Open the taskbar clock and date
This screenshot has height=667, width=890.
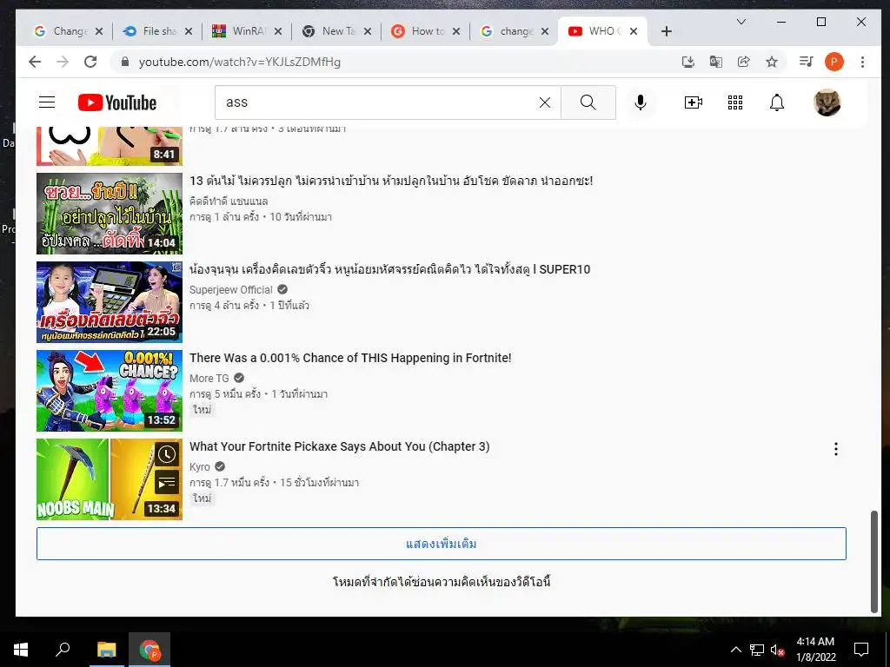pos(815,650)
